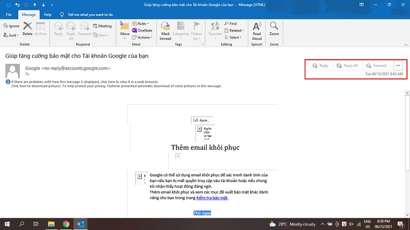Screen dimensions: 410x230
Task: Start Read Aloud speech
Action: point(257,30)
